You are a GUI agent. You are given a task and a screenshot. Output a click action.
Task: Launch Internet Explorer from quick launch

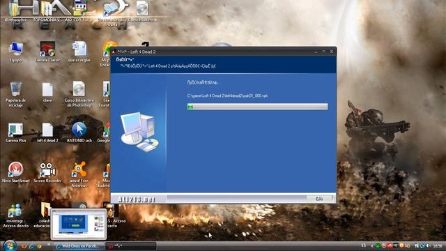[32, 246]
